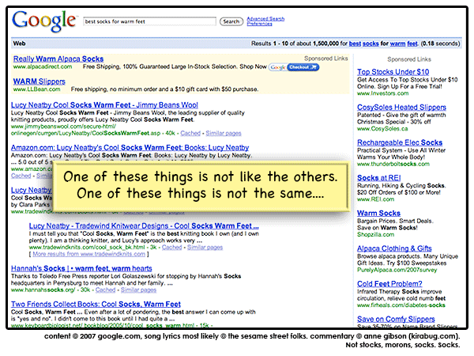
Task: Click the Google Checkout badge
Action: 294,67
